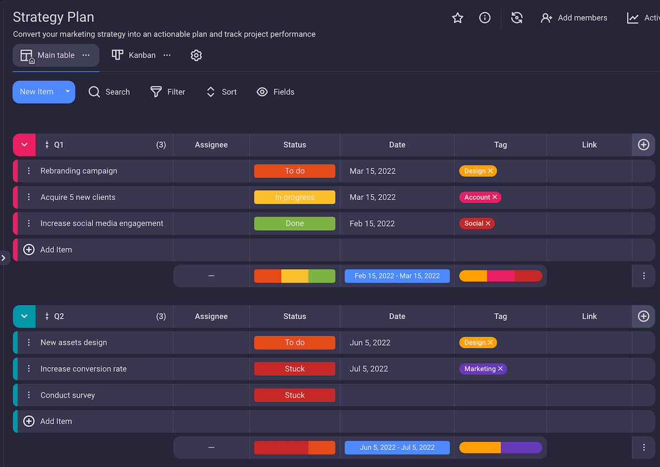This screenshot has width=660, height=467.
Task: Open the empty date cell for Conduct survey
Action: (x=397, y=395)
